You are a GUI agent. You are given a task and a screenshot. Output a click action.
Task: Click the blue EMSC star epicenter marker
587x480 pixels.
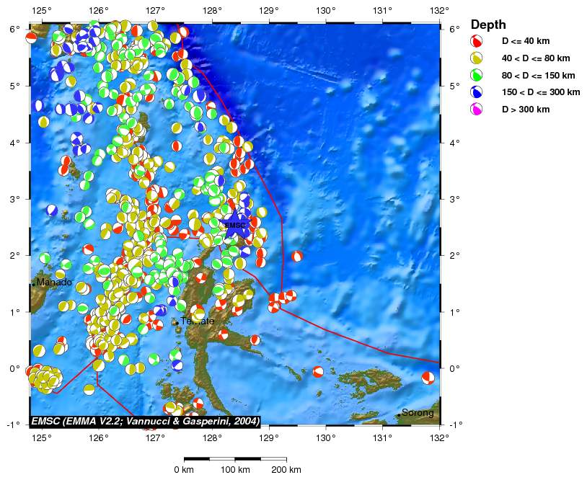pyautogui.click(x=236, y=224)
